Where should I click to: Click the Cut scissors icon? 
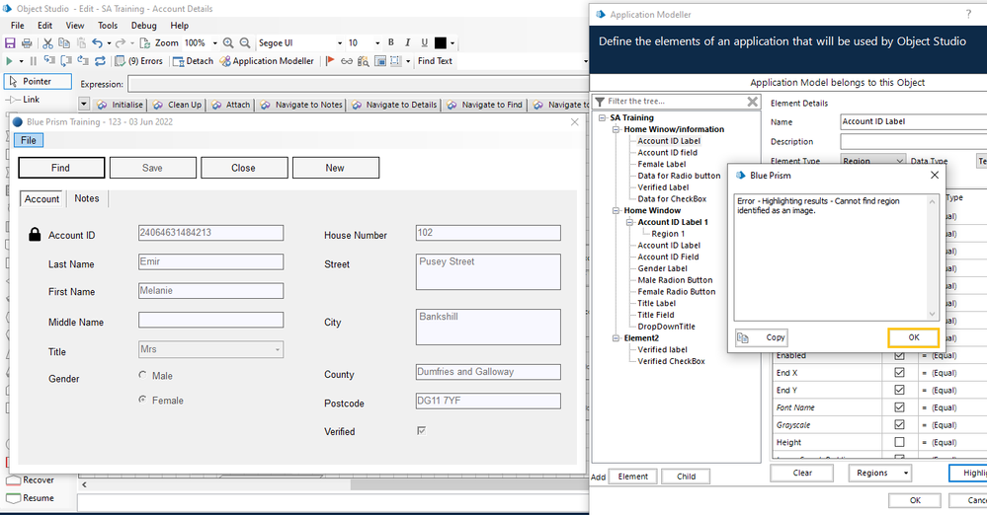[x=47, y=43]
